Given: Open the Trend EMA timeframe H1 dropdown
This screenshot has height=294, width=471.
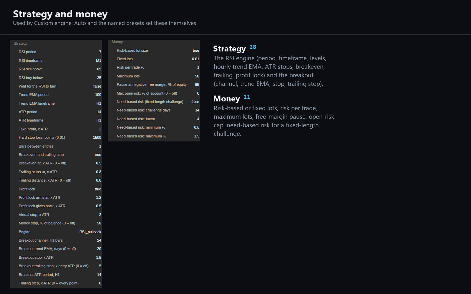Looking at the screenshot, I should click(x=99, y=103).
